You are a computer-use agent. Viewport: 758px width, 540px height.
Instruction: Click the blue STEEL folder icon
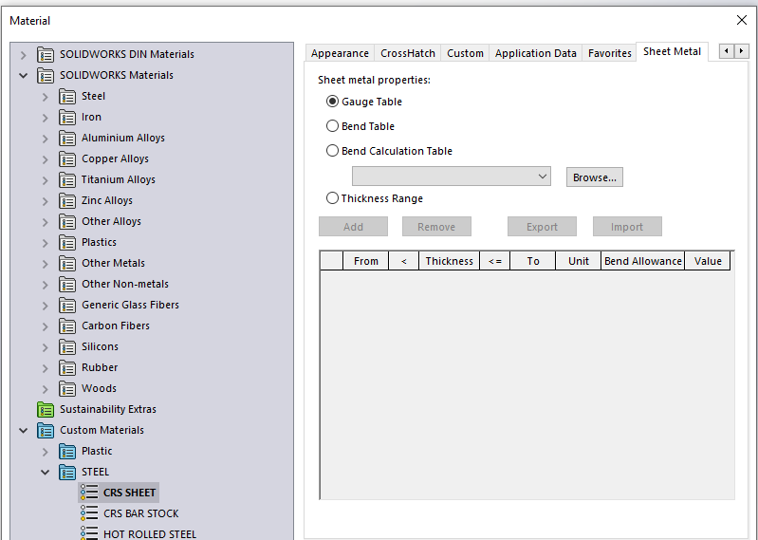click(x=67, y=472)
